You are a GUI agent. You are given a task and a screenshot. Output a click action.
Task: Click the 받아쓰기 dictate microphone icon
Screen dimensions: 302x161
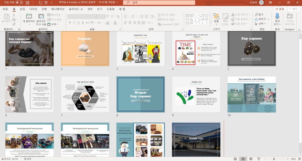point(277,16)
